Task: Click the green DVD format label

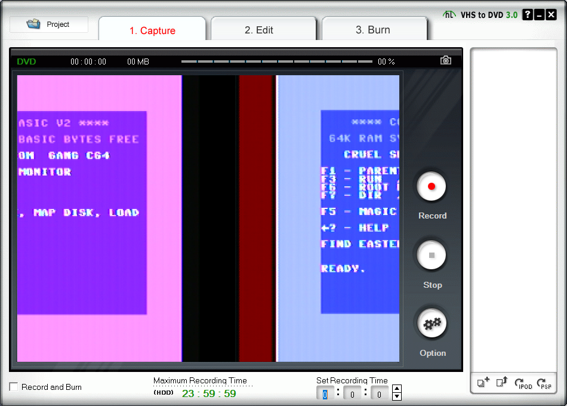Action: tap(26, 61)
